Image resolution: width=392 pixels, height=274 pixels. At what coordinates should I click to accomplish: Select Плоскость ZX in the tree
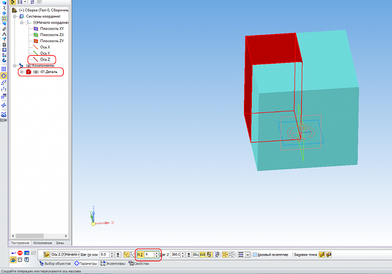tap(52, 35)
